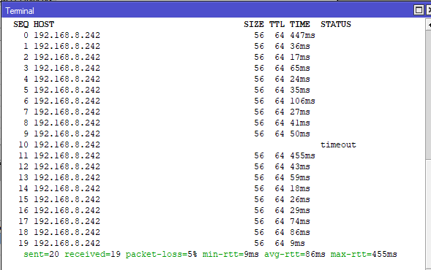Click the avg-rtt=86ms summary value
431x270 pixels.
point(295,255)
